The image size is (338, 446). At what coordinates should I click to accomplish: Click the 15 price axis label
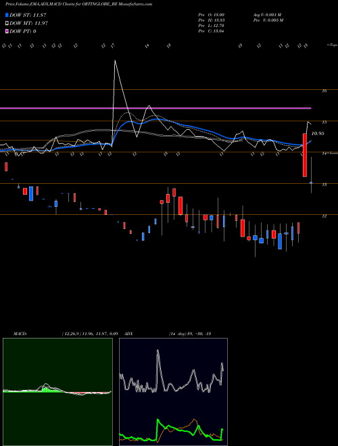coord(324,122)
